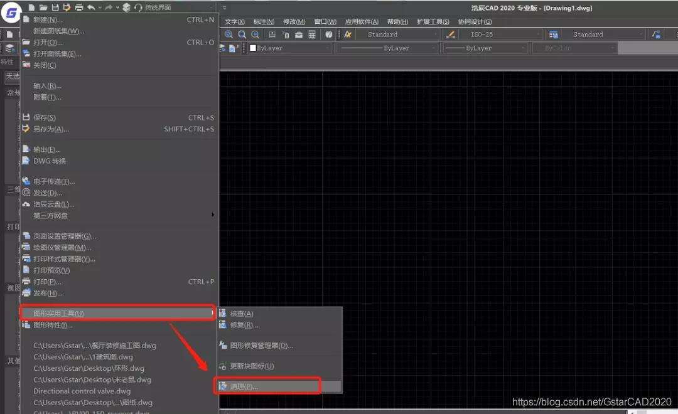Choose 图形特性(I)... in the file menu
The width and height of the screenshot is (678, 414).
point(119,325)
